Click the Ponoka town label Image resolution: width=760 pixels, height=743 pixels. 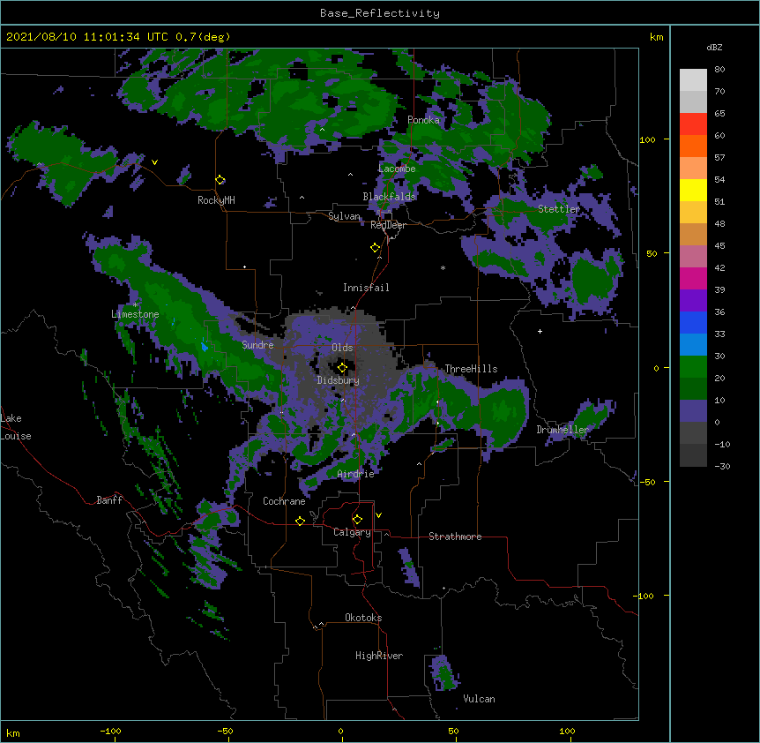click(423, 120)
